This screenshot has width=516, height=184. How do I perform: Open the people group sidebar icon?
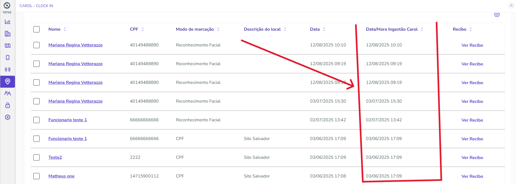[x=8, y=93]
